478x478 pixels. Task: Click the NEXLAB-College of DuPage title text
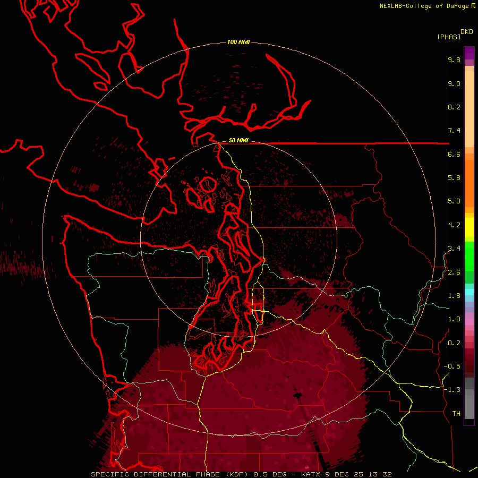(x=424, y=6)
